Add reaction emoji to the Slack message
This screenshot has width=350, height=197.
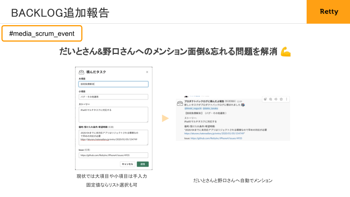click(265, 99)
